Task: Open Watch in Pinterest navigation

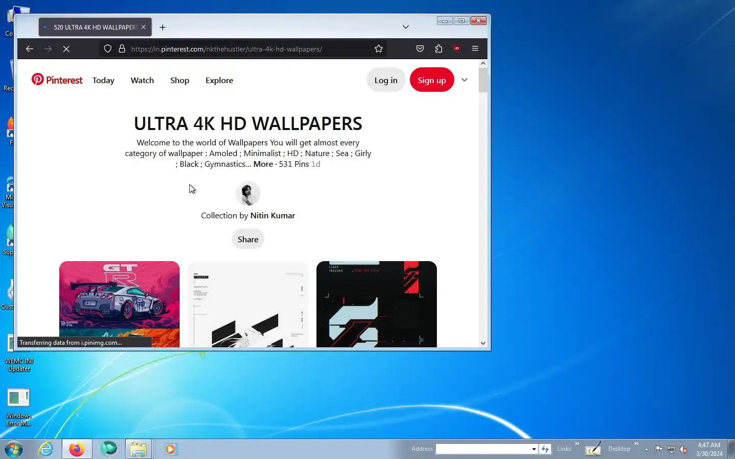Action: pyautogui.click(x=142, y=81)
